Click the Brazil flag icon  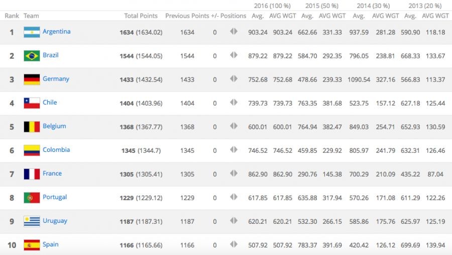pyautogui.click(x=32, y=56)
